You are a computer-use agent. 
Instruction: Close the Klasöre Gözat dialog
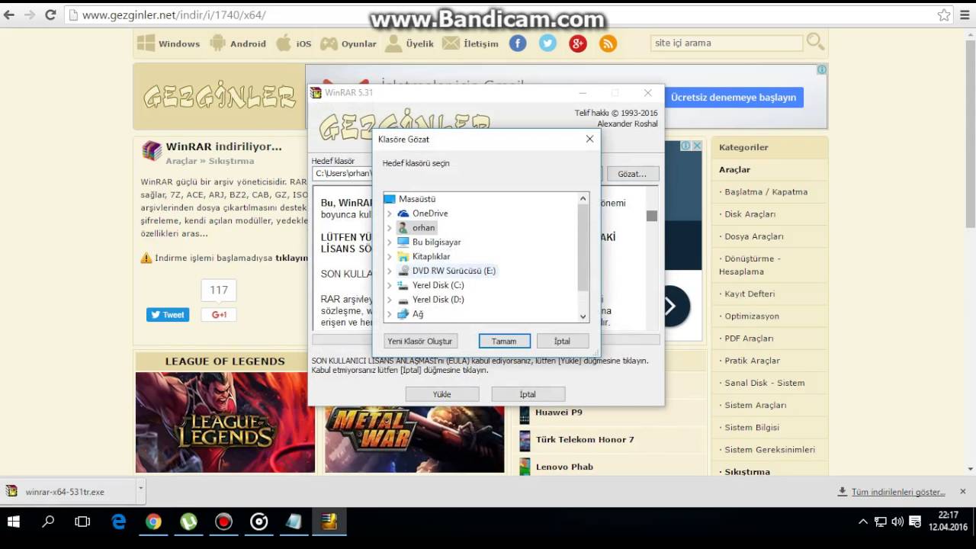(589, 139)
